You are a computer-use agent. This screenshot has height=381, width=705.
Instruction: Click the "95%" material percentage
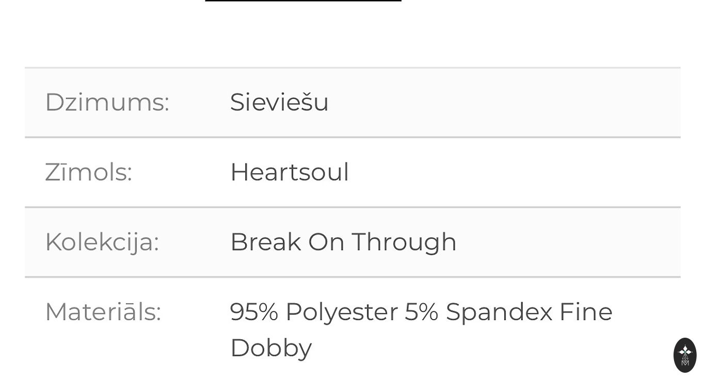coord(254,312)
